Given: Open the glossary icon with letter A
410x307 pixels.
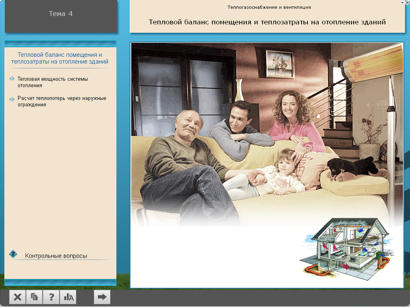Looking at the screenshot, I should [x=68, y=297].
